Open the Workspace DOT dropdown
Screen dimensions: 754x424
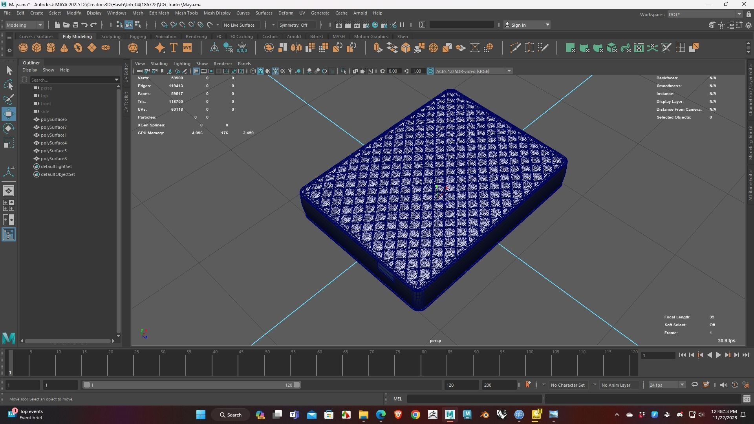pyautogui.click(x=705, y=14)
